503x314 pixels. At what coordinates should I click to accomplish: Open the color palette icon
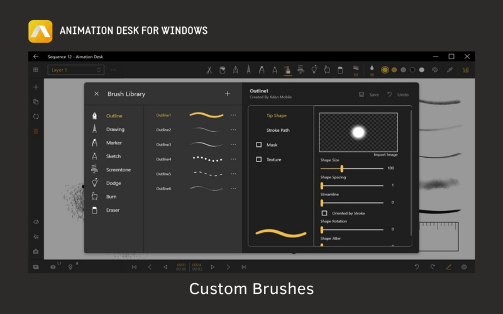click(434, 70)
